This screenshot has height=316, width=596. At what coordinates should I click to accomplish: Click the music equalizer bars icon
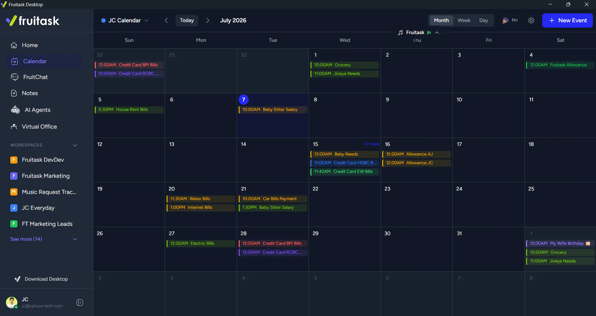click(429, 33)
